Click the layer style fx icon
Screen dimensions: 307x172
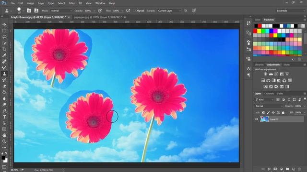point(269,169)
